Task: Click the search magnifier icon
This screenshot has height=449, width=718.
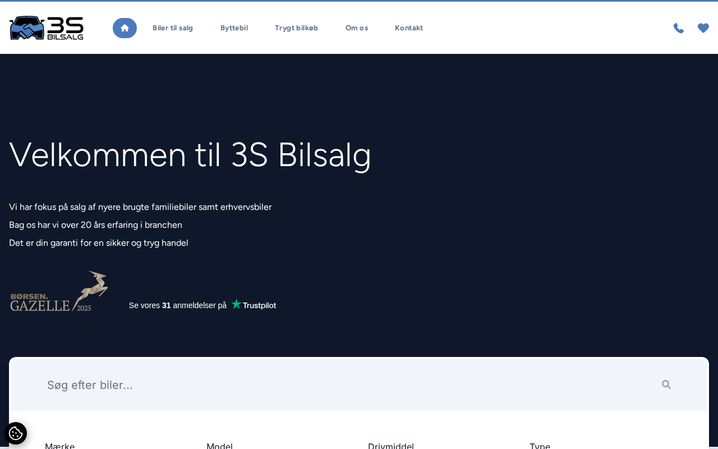Action: click(x=666, y=384)
